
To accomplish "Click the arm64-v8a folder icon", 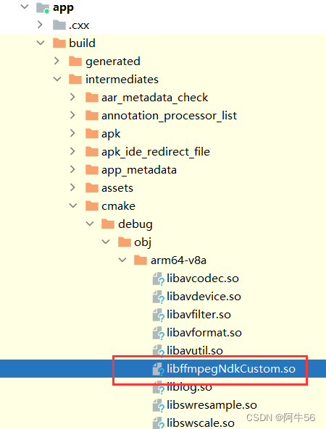I will [141, 260].
